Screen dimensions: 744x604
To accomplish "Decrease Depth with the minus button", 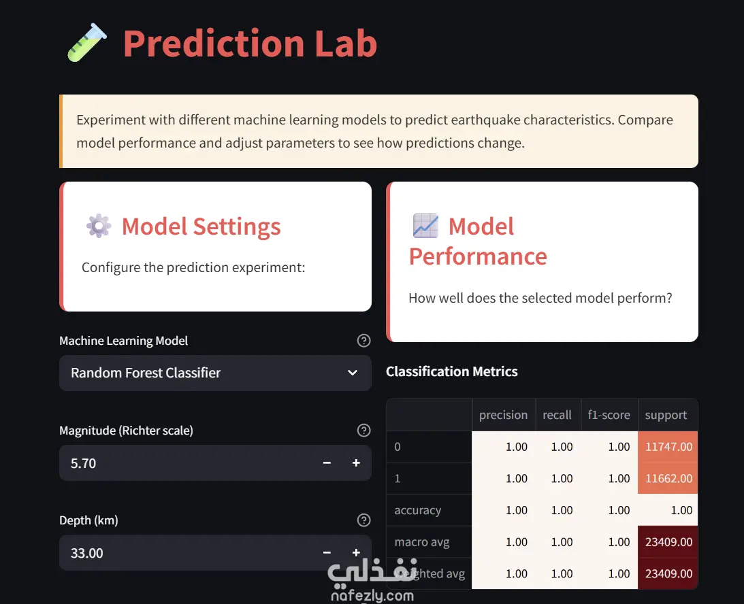I will (x=327, y=553).
